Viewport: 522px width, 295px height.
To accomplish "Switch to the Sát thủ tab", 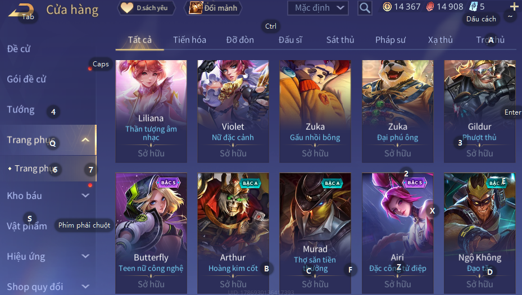I will click(340, 40).
